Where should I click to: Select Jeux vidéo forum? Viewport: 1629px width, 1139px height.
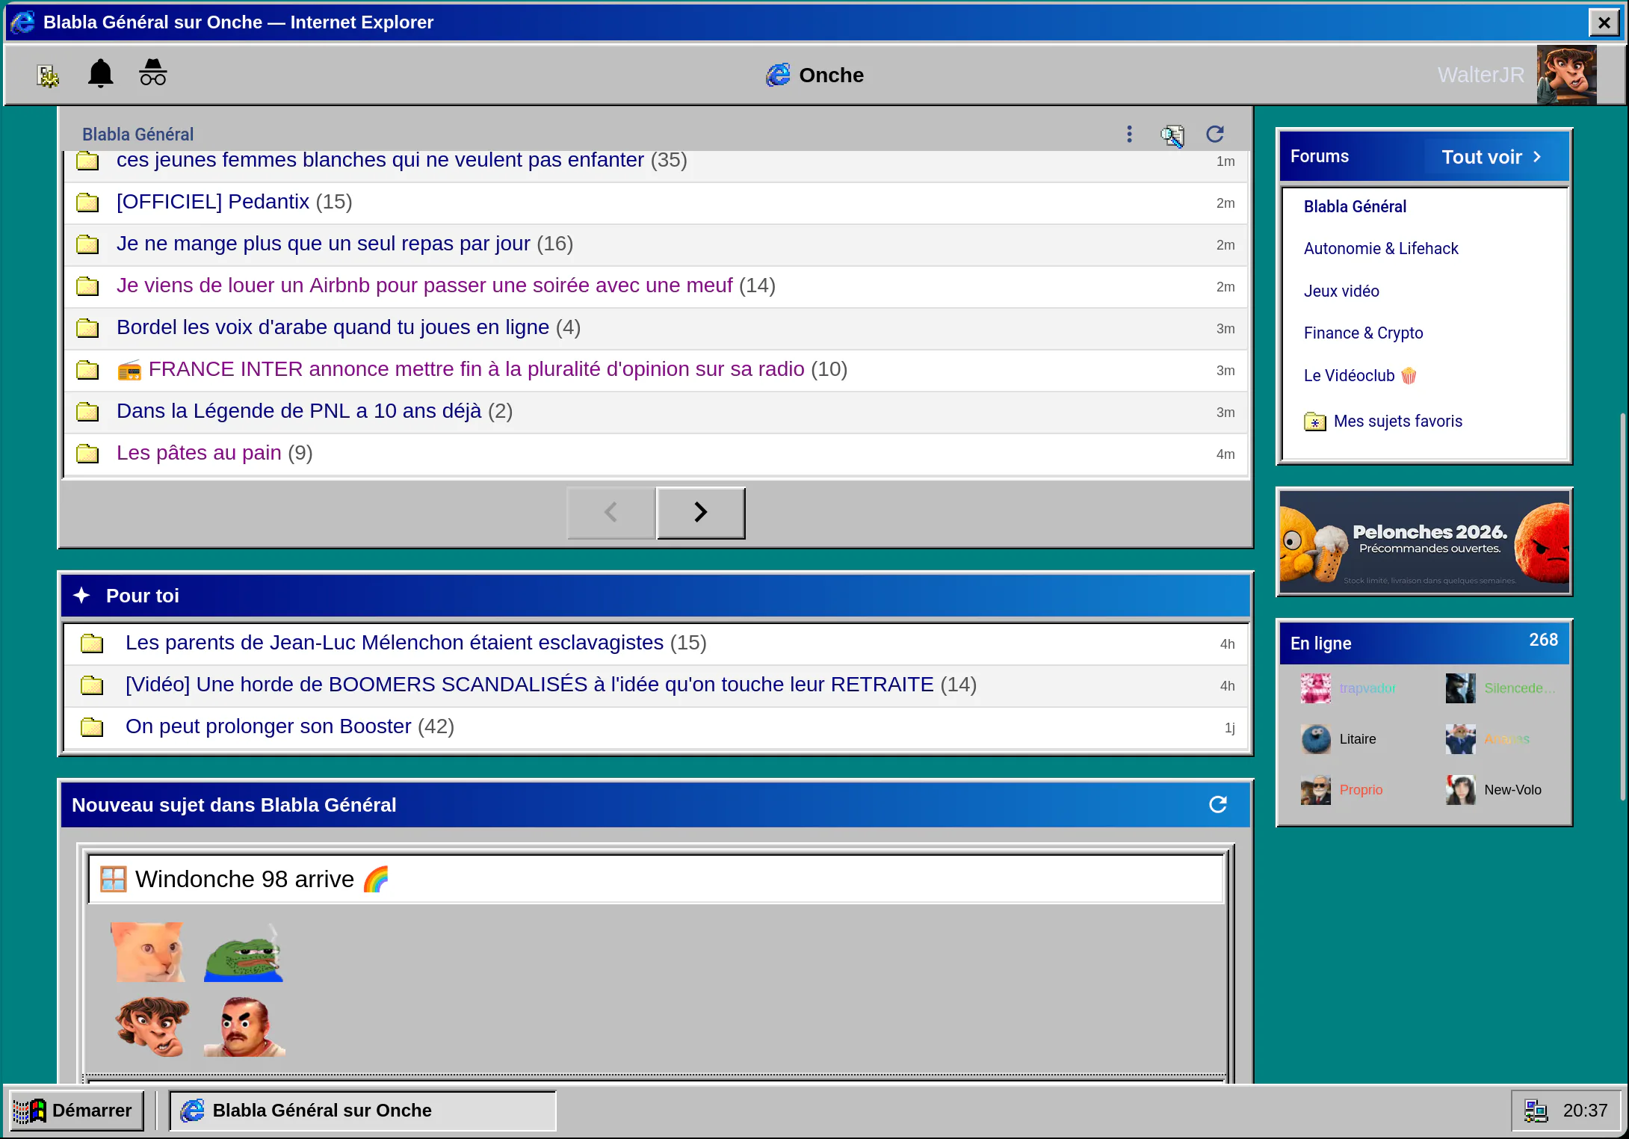click(x=1341, y=291)
